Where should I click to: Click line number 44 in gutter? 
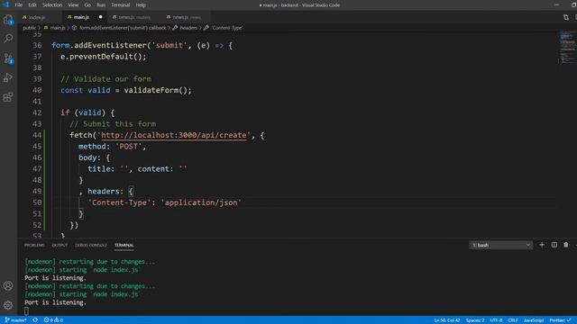point(37,135)
